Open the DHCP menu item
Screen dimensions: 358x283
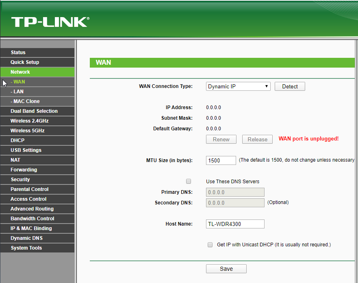pyautogui.click(x=37, y=140)
